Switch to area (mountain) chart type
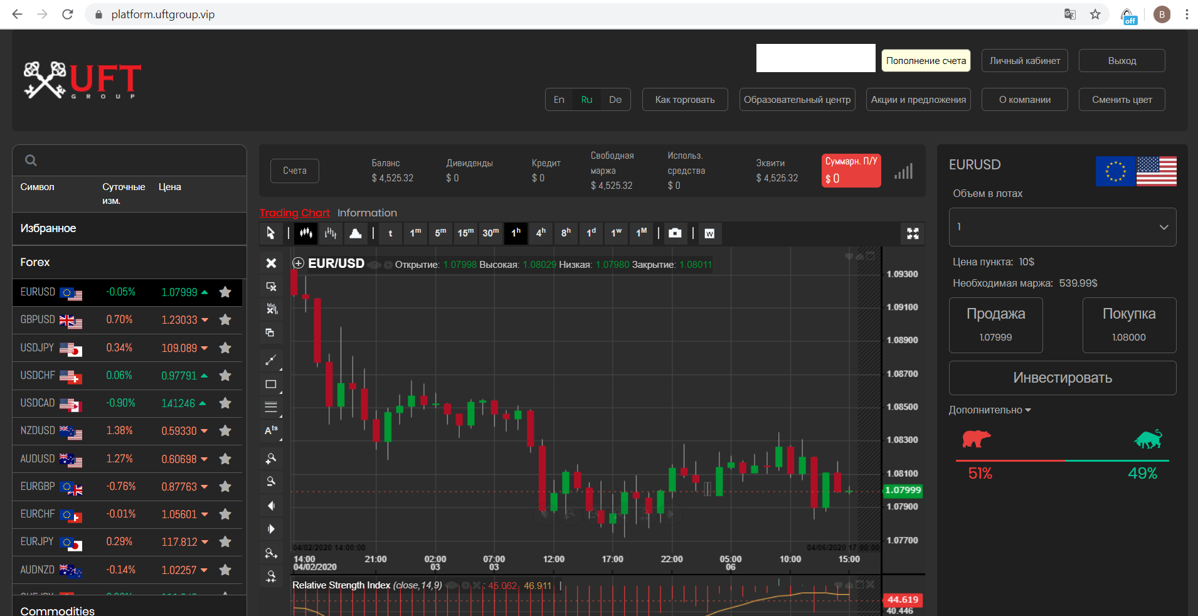This screenshot has height=616, width=1198. tap(356, 233)
